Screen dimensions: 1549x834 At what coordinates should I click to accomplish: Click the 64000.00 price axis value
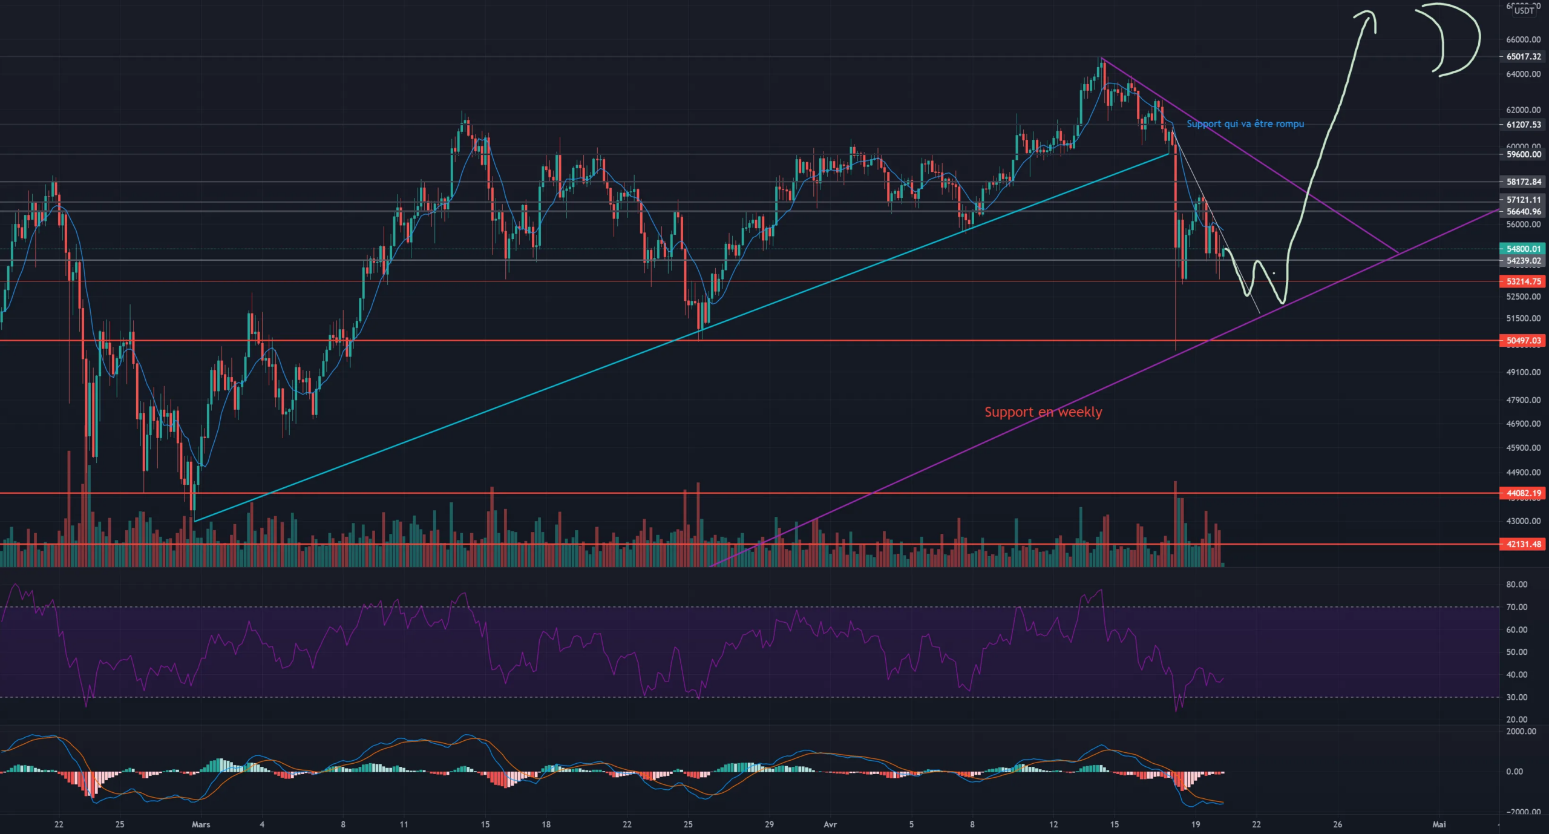(1523, 74)
